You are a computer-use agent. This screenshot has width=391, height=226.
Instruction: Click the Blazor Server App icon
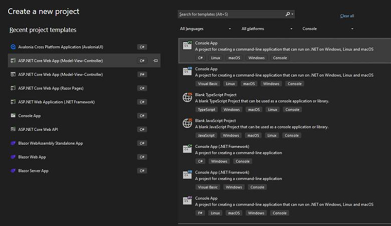tap(13, 170)
